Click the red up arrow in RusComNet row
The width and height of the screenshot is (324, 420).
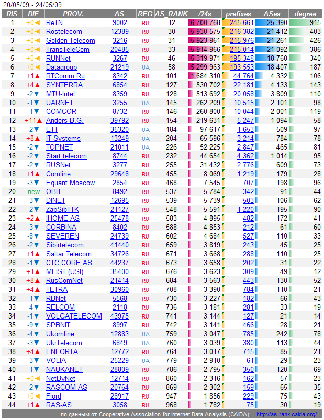37,281
